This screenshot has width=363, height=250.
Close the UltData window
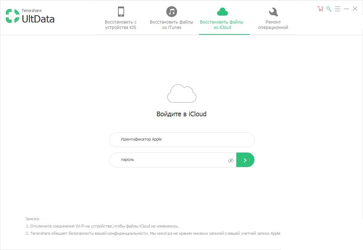[x=355, y=9]
